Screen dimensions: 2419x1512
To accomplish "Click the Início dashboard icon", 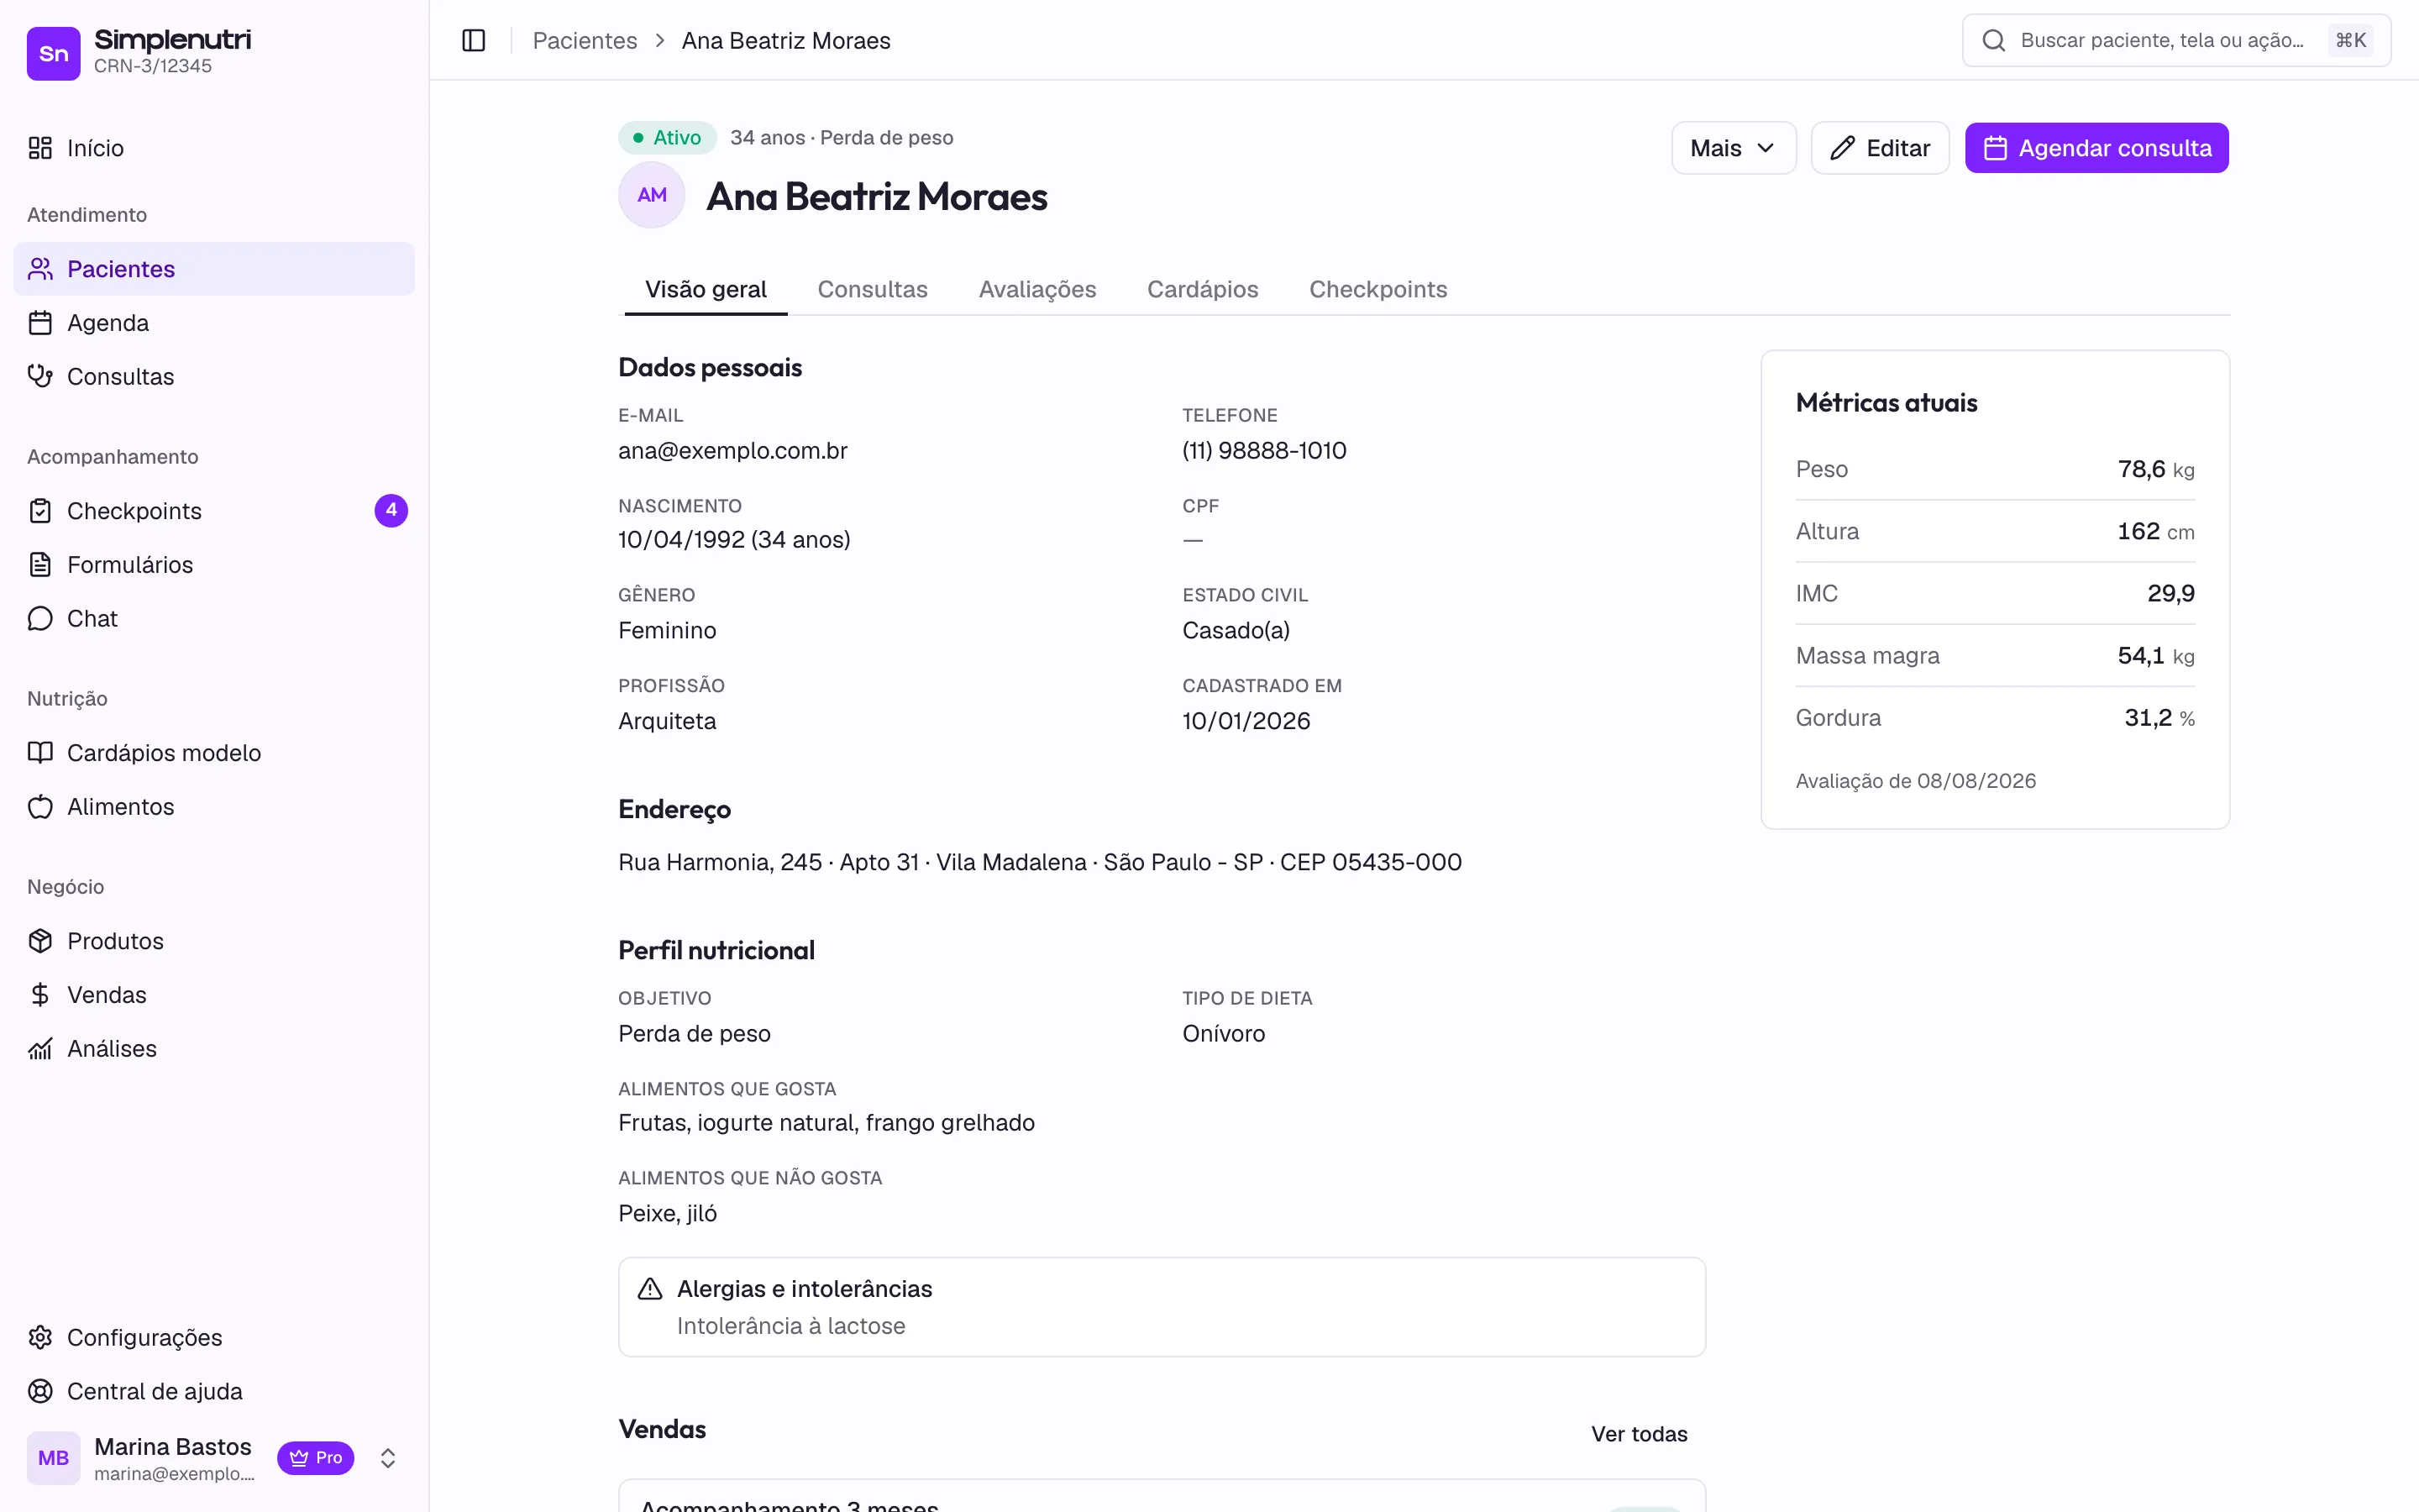I will (40, 148).
